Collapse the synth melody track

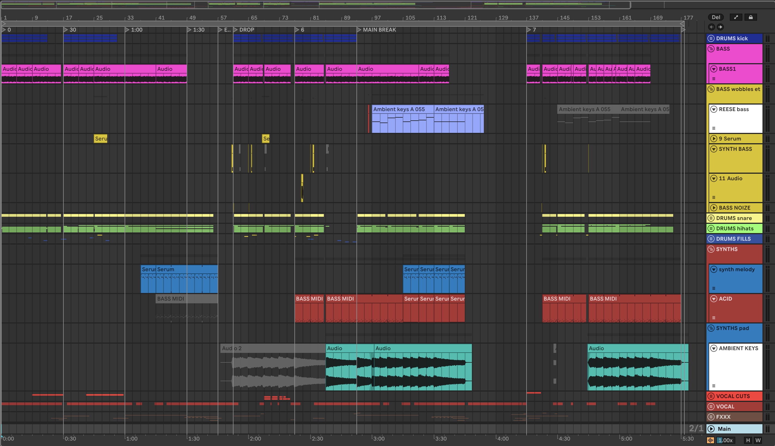[x=714, y=270]
